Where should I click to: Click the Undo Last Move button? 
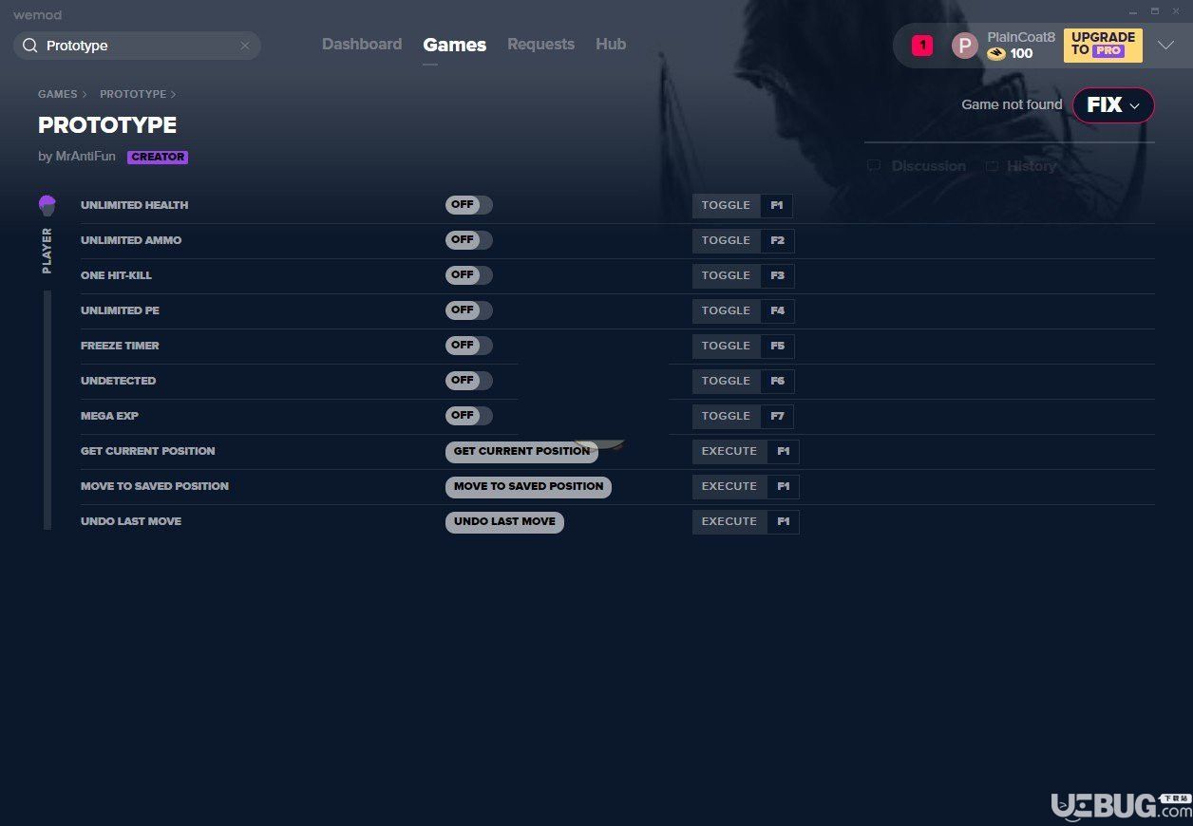pos(504,522)
